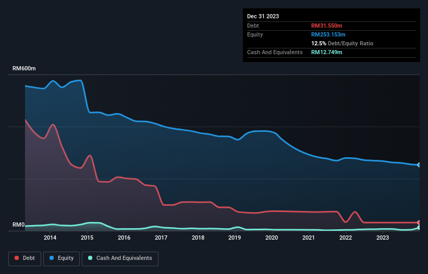Click the blue Equity legend dot
This screenshot has width=428, height=274.
(52, 258)
